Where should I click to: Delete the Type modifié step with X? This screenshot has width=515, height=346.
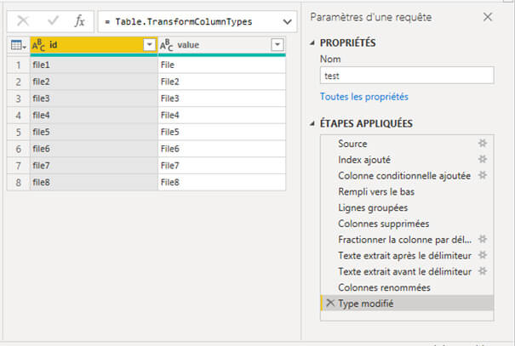click(x=330, y=303)
